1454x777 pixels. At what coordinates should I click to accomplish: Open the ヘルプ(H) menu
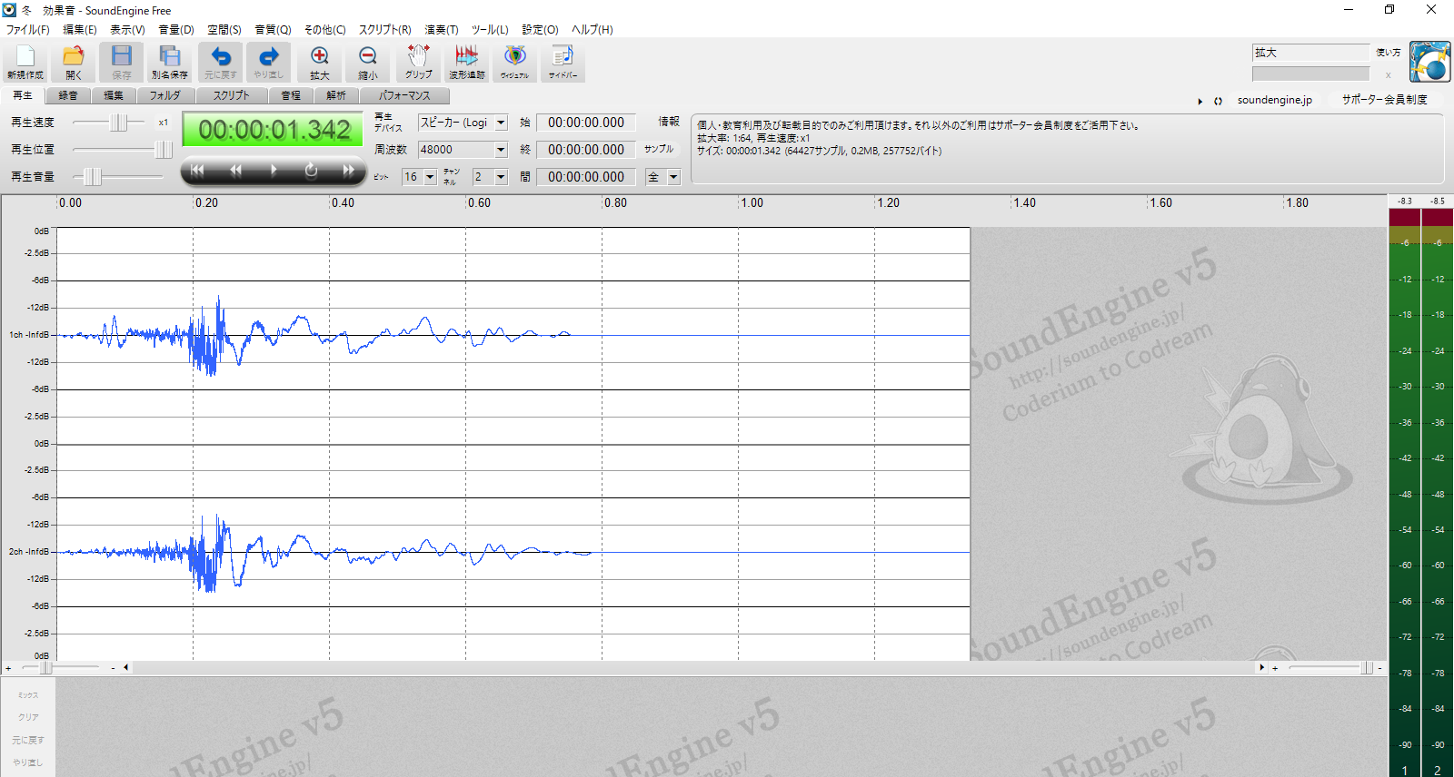pyautogui.click(x=593, y=30)
